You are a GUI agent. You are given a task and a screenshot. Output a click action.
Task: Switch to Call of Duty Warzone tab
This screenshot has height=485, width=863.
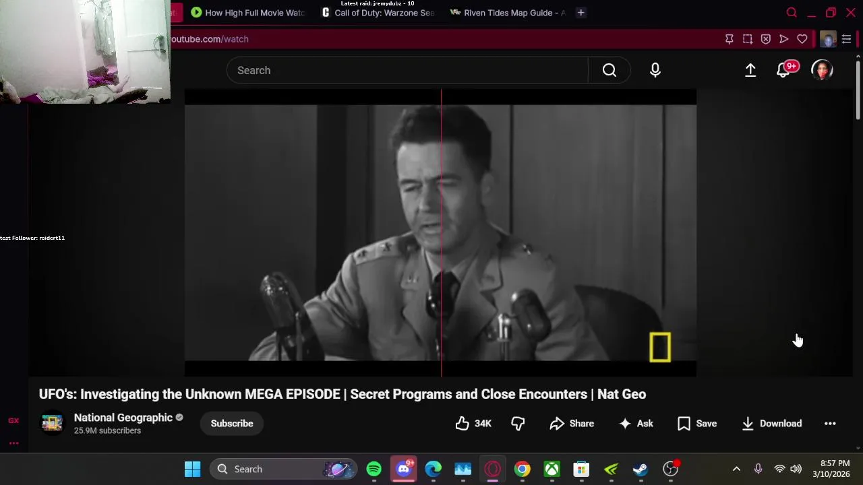[378, 13]
